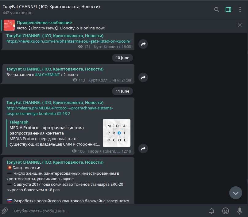The width and height of the screenshot is (248, 217).
Task: Click the 'Курт Коллинз, 16:00' signature
Action: 112,47
